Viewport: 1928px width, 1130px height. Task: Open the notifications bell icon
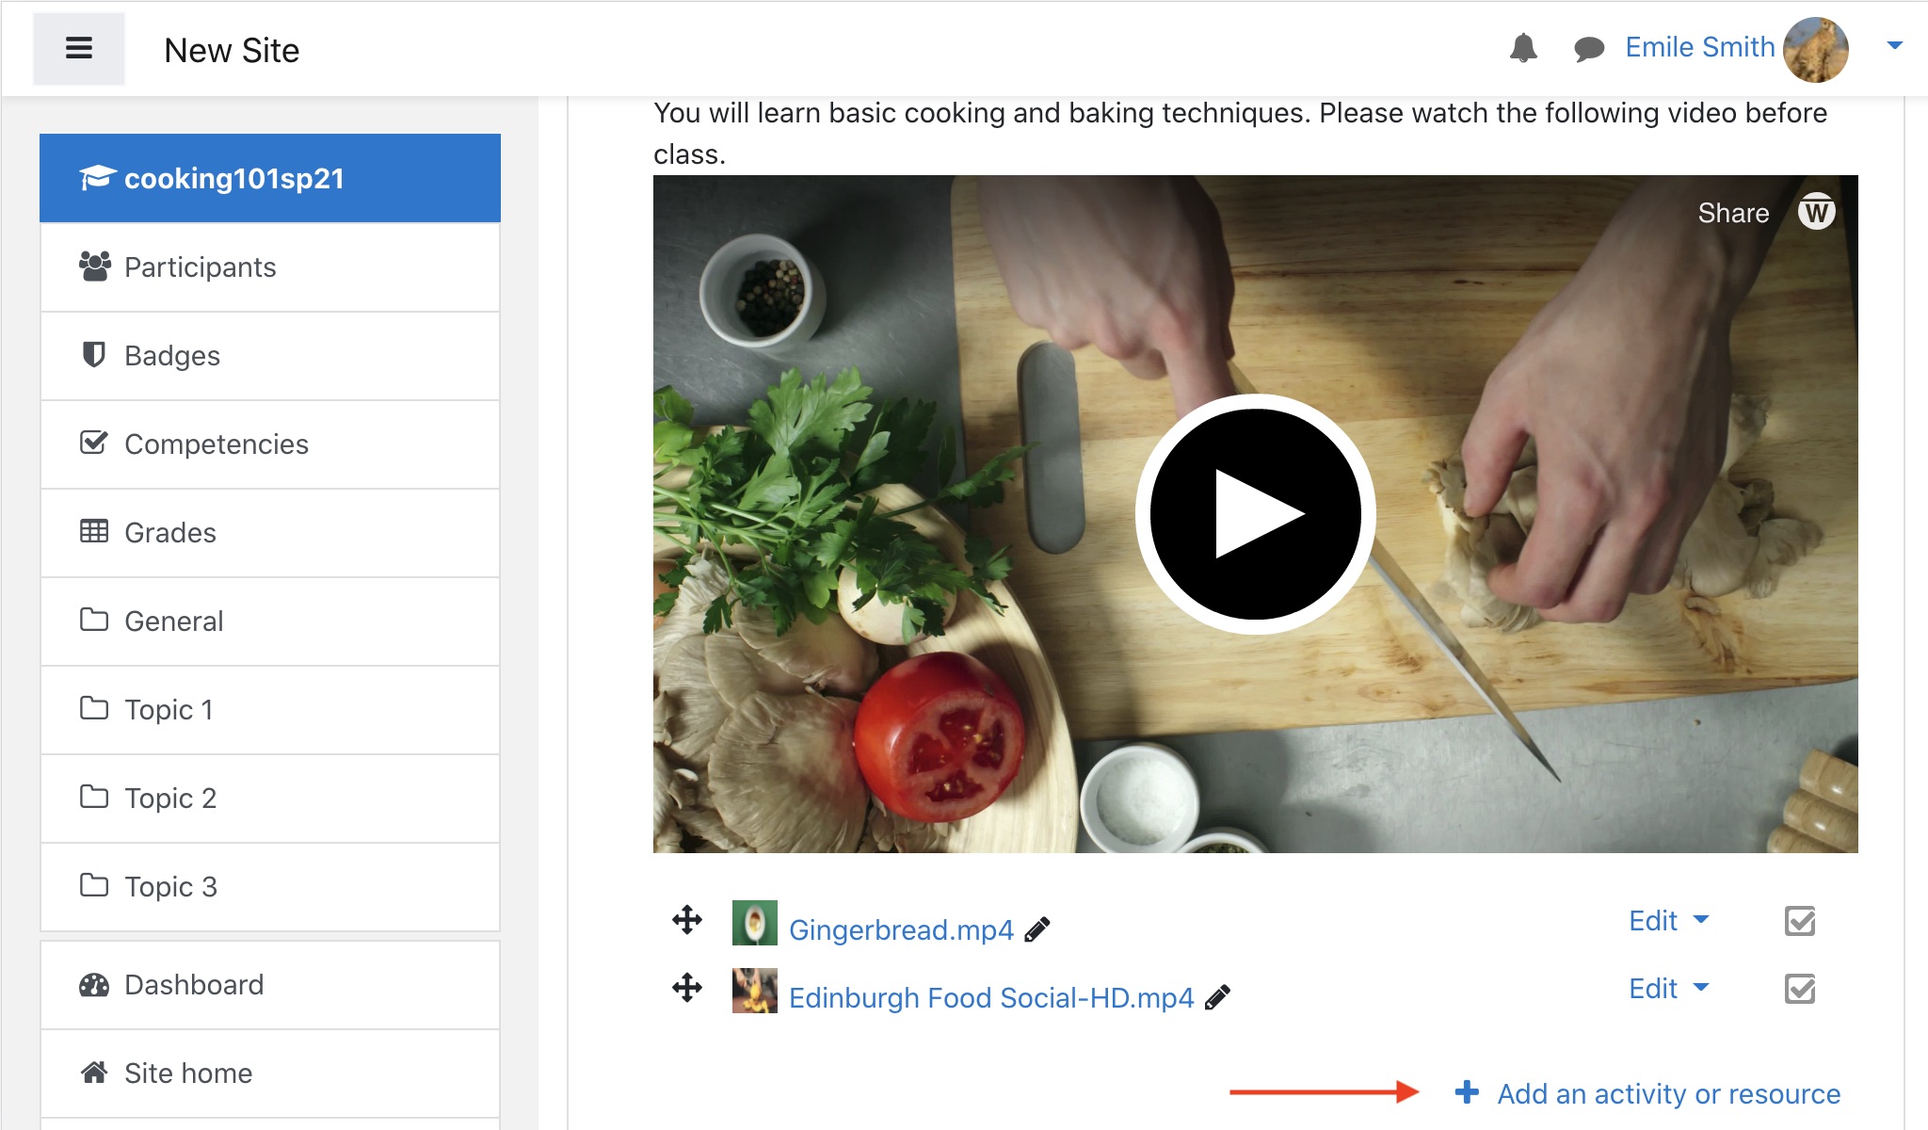(x=1523, y=48)
